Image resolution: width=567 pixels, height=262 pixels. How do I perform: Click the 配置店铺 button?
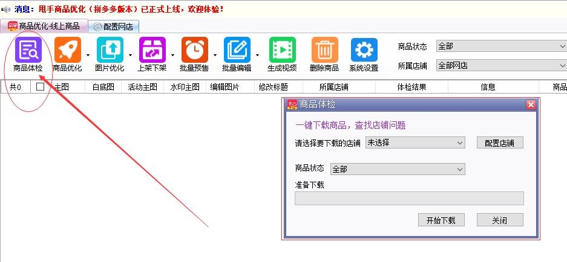500,143
